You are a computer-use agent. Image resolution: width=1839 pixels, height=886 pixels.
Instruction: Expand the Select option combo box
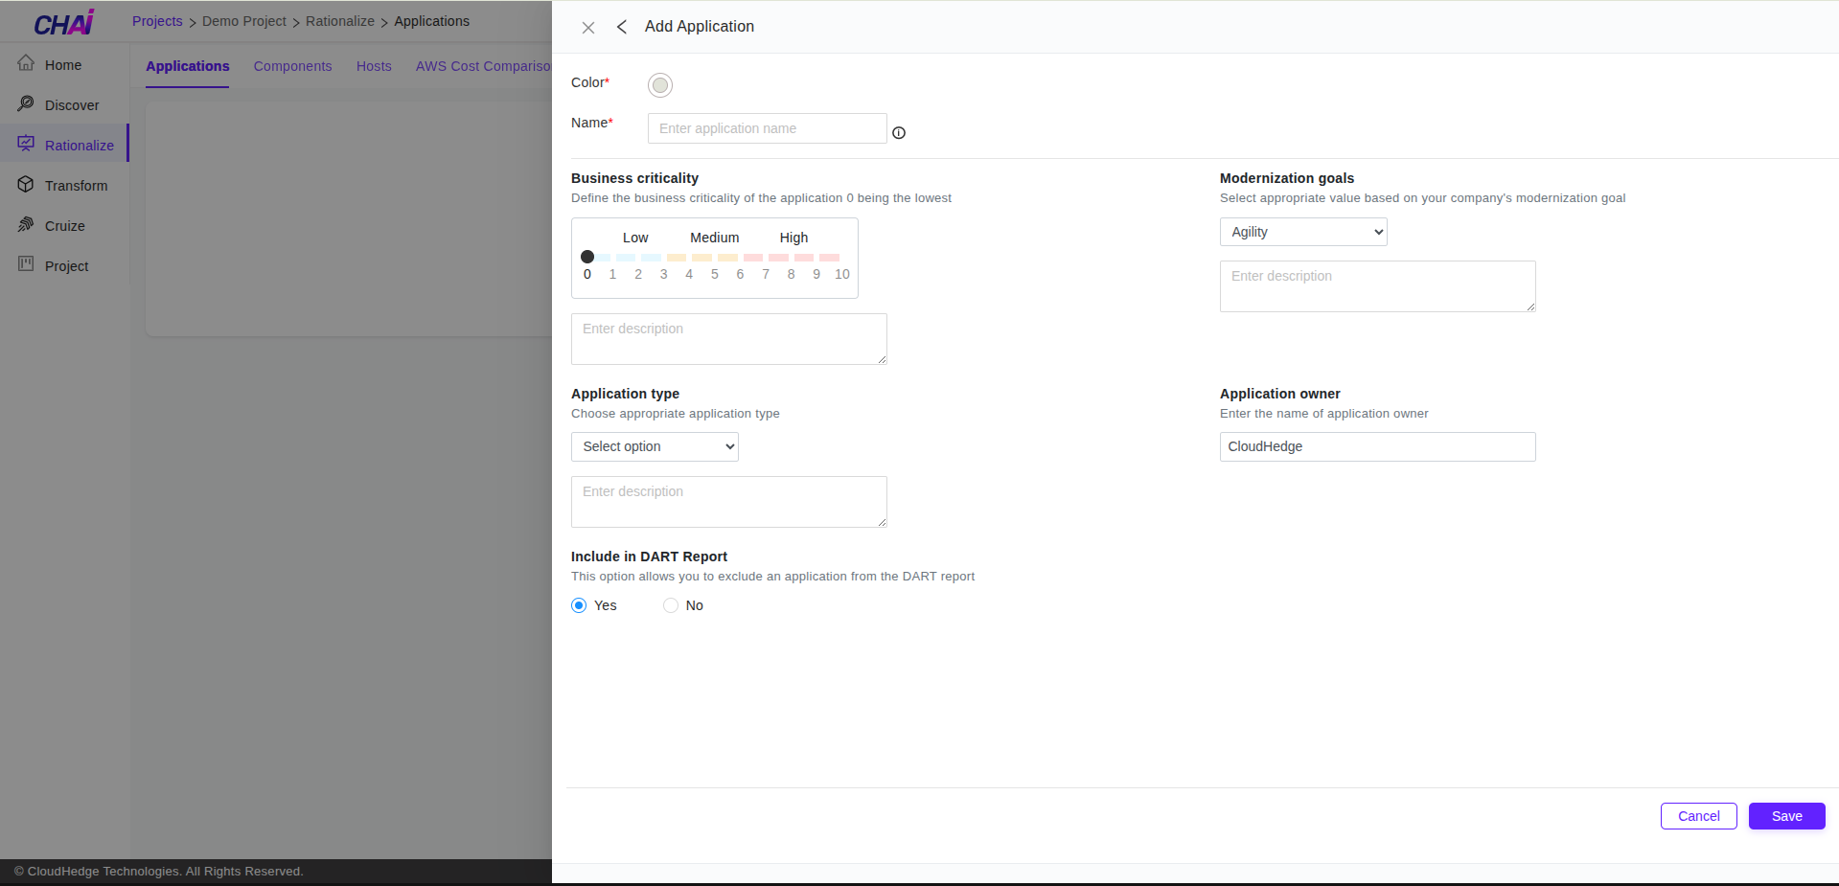point(655,446)
